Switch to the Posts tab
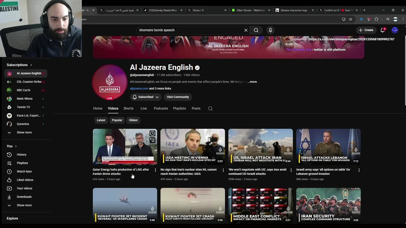Image resolution: width=406 pixels, height=228 pixels. (x=196, y=108)
